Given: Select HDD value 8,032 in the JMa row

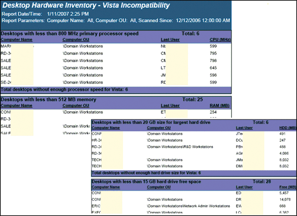Looking at the screenshot, I should (x=284, y=160).
